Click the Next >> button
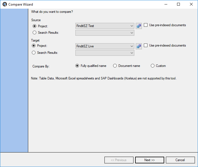The image size is (198, 167). [x=150, y=160]
